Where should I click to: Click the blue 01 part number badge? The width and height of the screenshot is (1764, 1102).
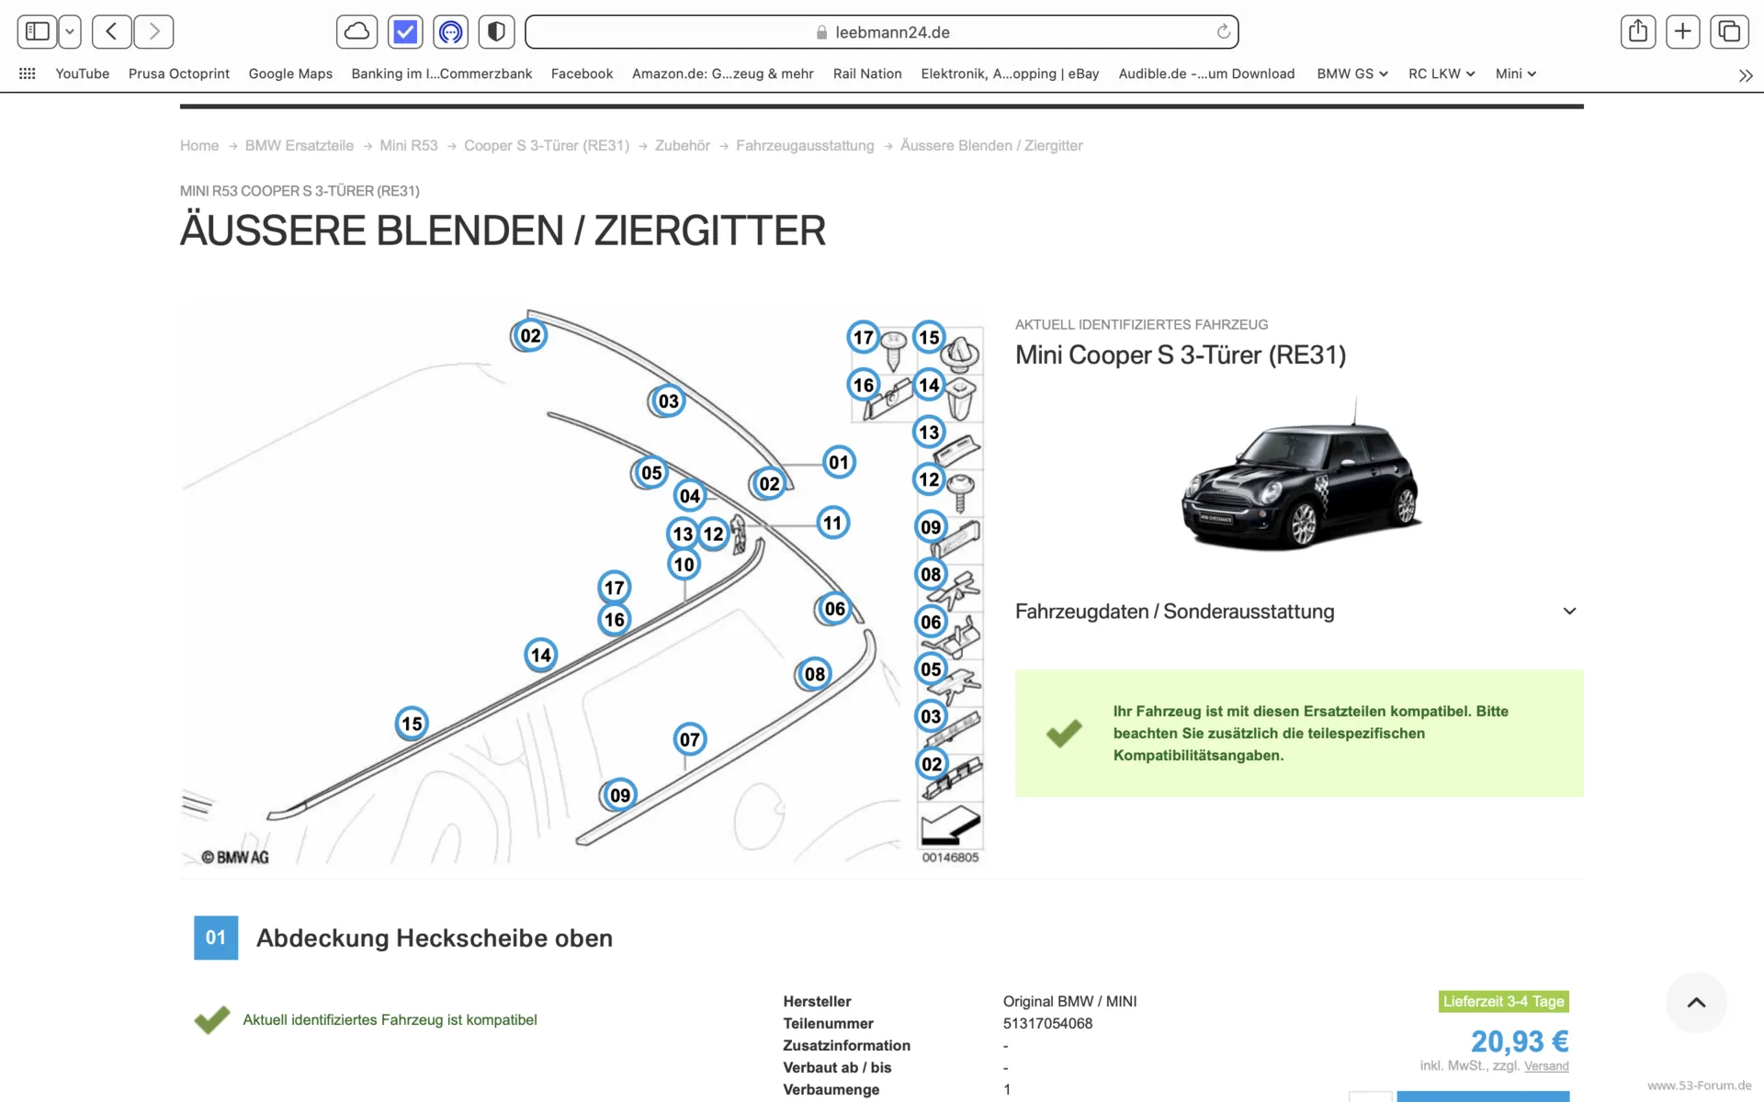click(x=216, y=938)
